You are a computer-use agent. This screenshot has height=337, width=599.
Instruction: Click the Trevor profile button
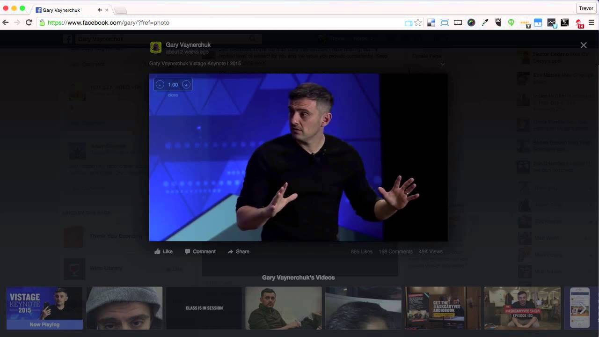click(x=586, y=8)
